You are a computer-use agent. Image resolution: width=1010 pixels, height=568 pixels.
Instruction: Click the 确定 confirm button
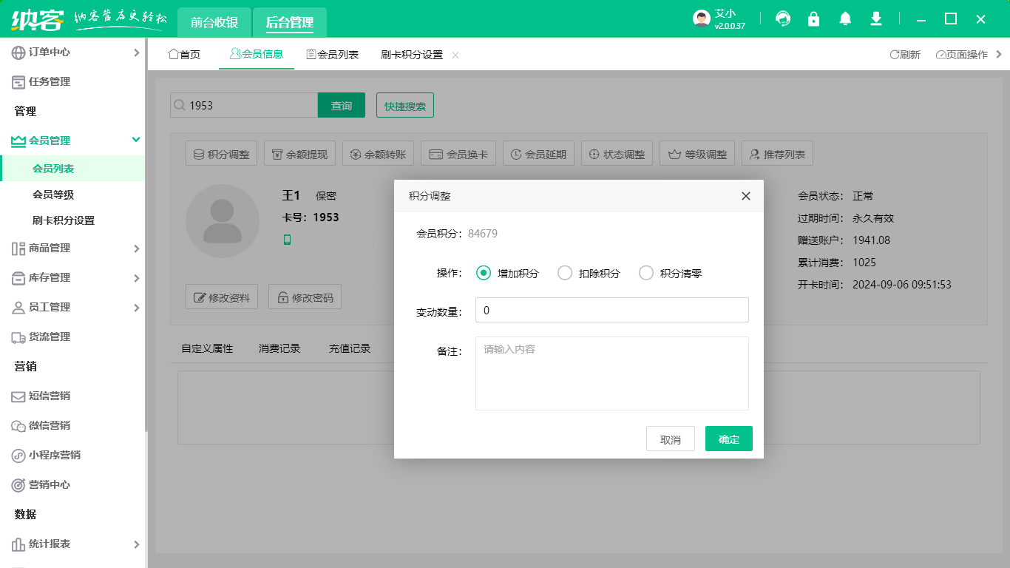click(x=728, y=438)
